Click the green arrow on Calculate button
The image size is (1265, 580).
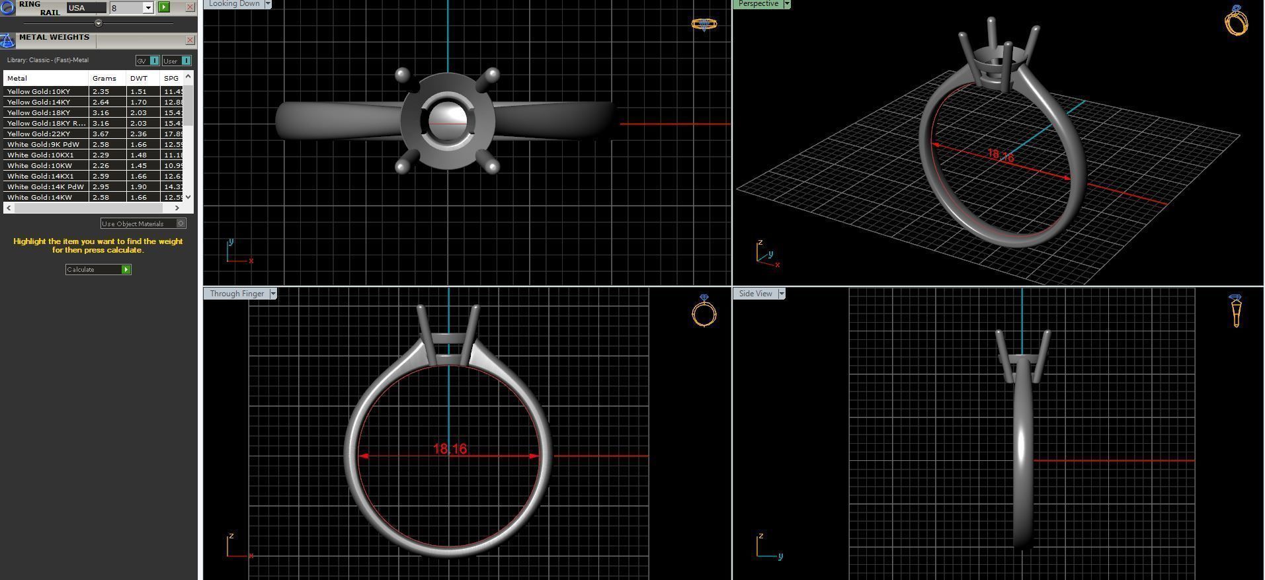tap(126, 269)
